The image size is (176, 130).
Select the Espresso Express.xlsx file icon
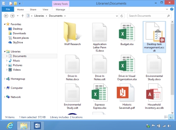click(99, 93)
